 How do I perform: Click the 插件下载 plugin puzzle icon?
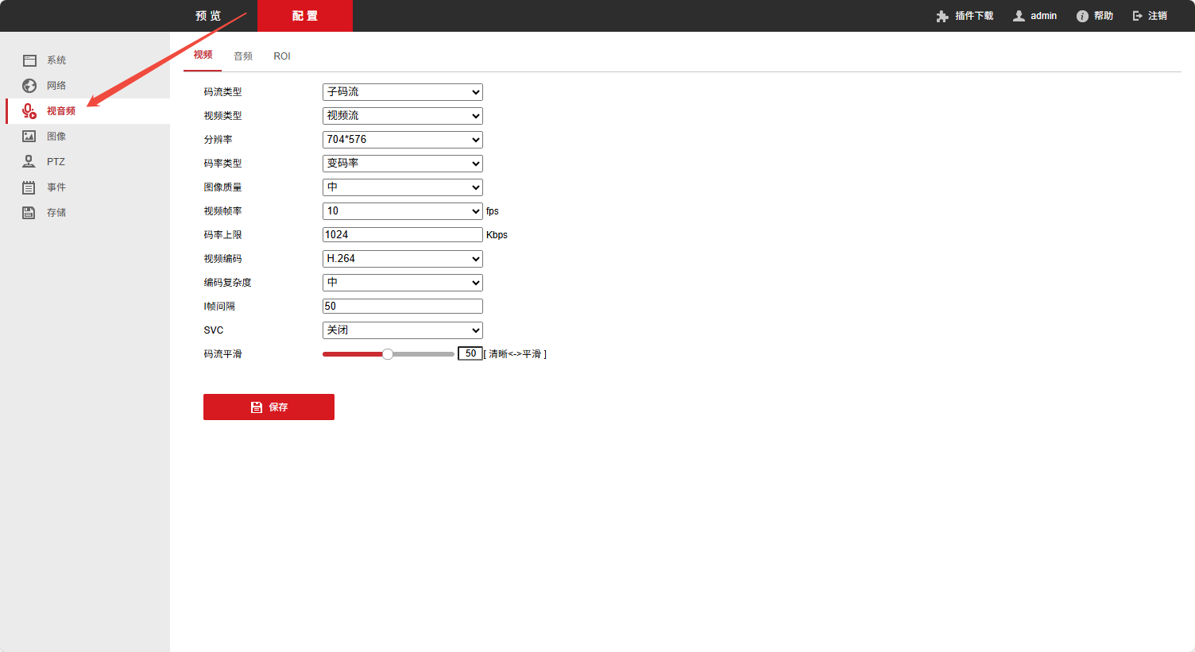[942, 16]
